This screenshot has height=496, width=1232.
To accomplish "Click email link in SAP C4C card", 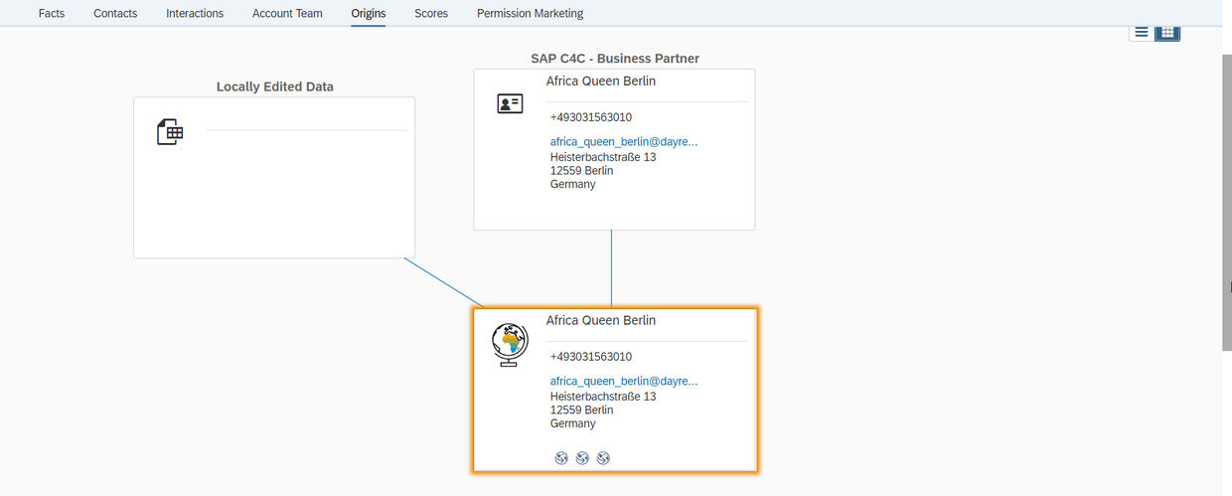I will coord(624,142).
